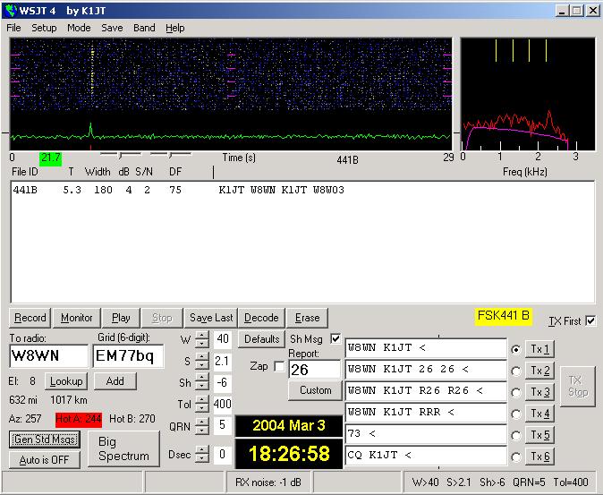Toggle the Auto is OFF button
The width and height of the screenshot is (603, 495).
[45, 460]
